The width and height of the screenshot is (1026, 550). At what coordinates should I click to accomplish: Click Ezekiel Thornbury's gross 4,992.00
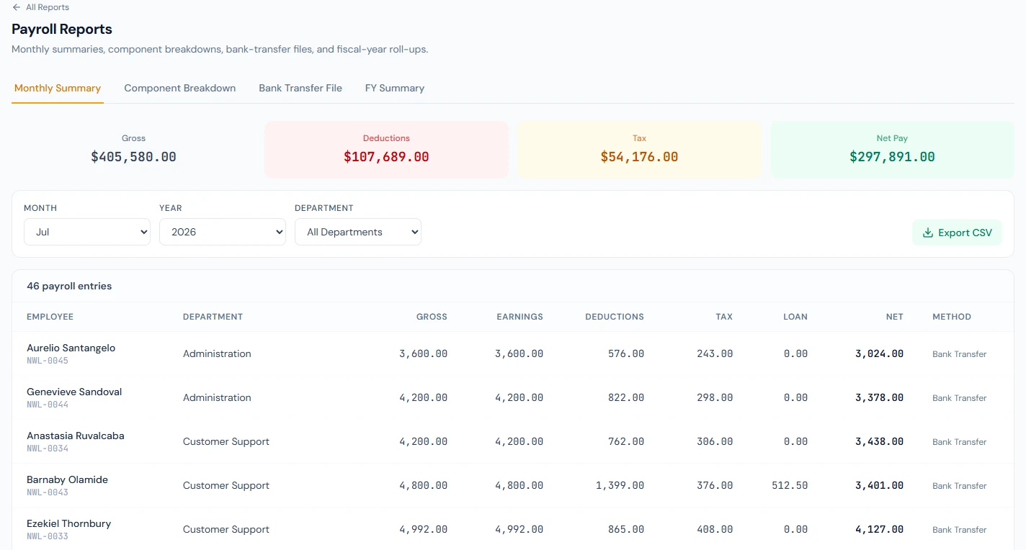(424, 529)
